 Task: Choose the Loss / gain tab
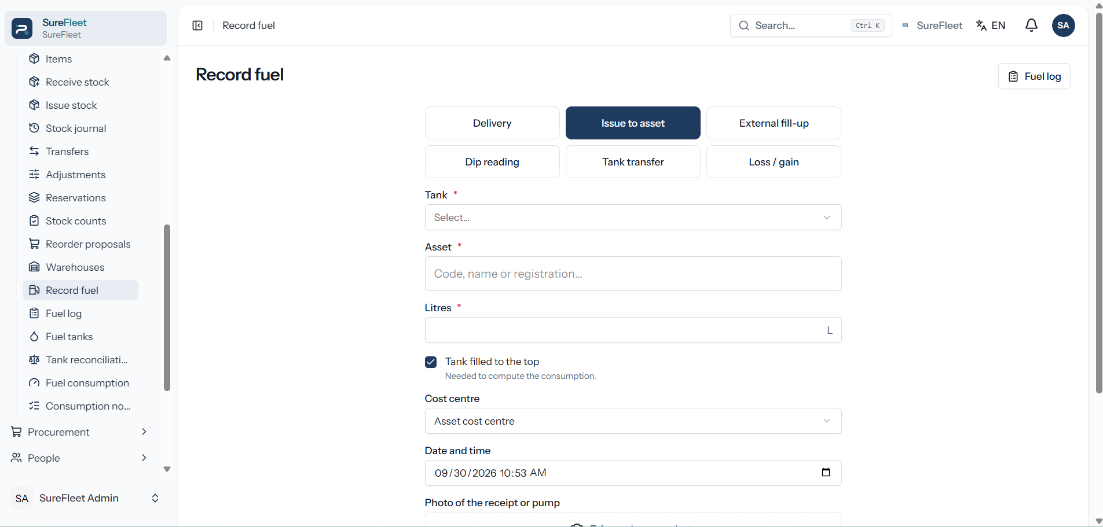[x=774, y=162]
